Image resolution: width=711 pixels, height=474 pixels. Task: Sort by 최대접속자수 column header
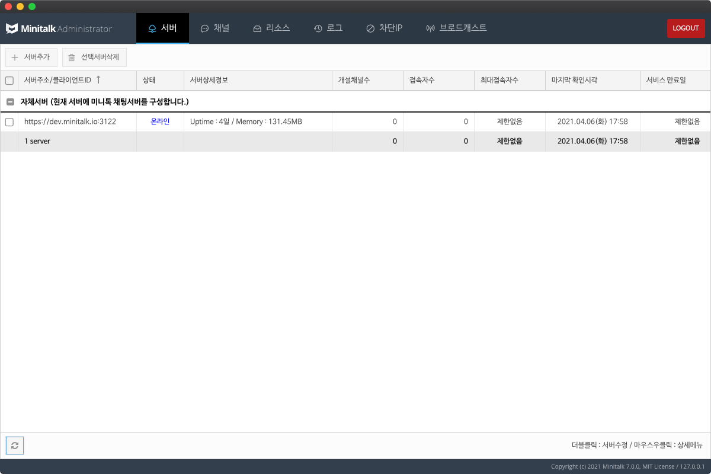click(510, 81)
